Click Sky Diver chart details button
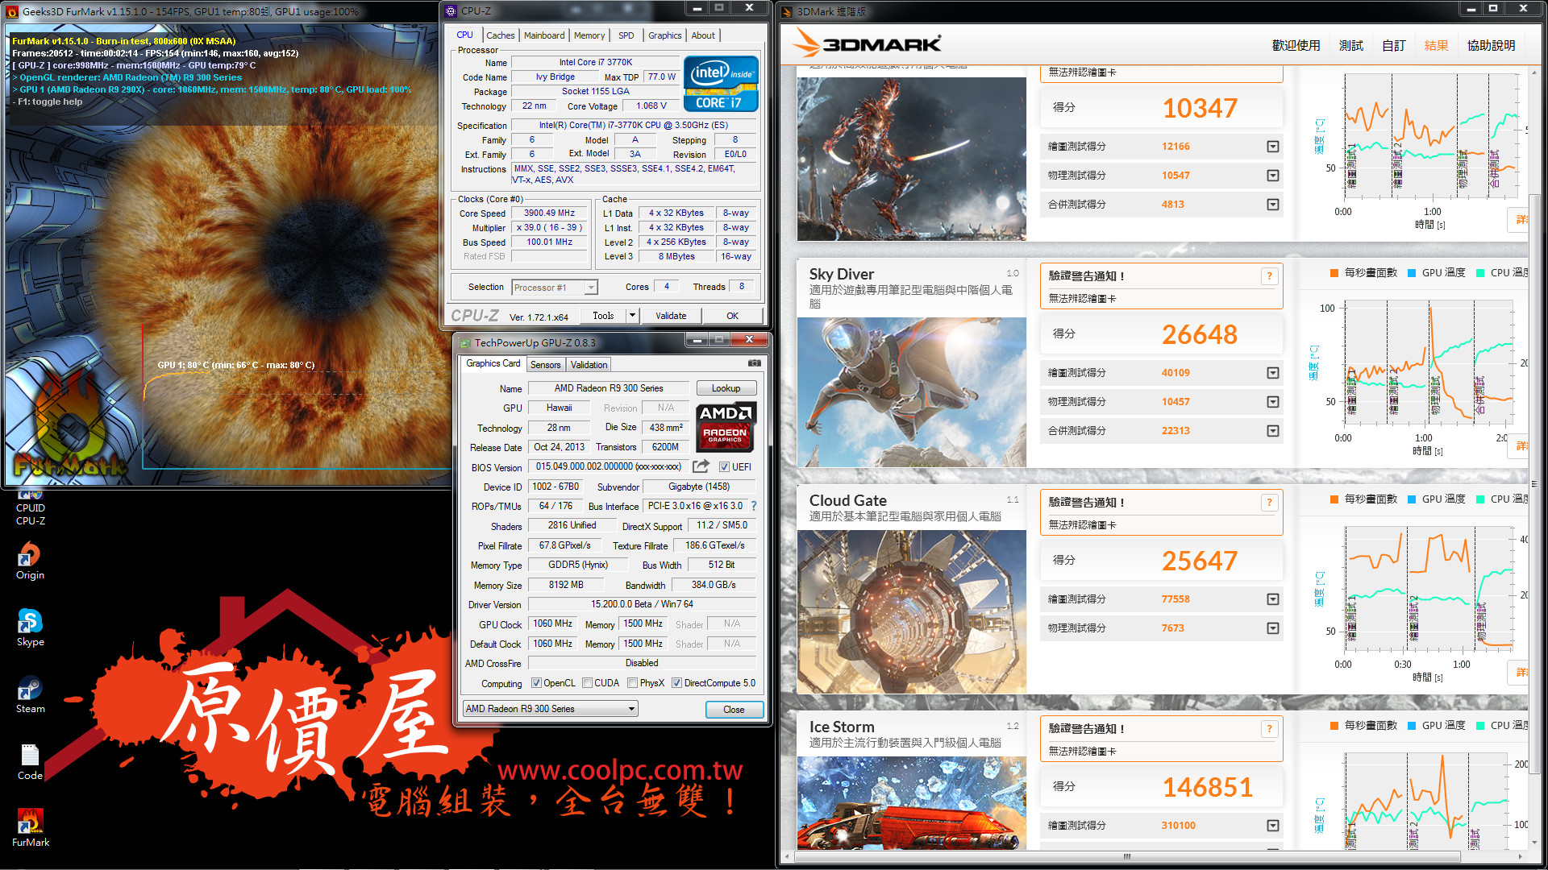This screenshot has height=870, width=1548. [x=1519, y=446]
